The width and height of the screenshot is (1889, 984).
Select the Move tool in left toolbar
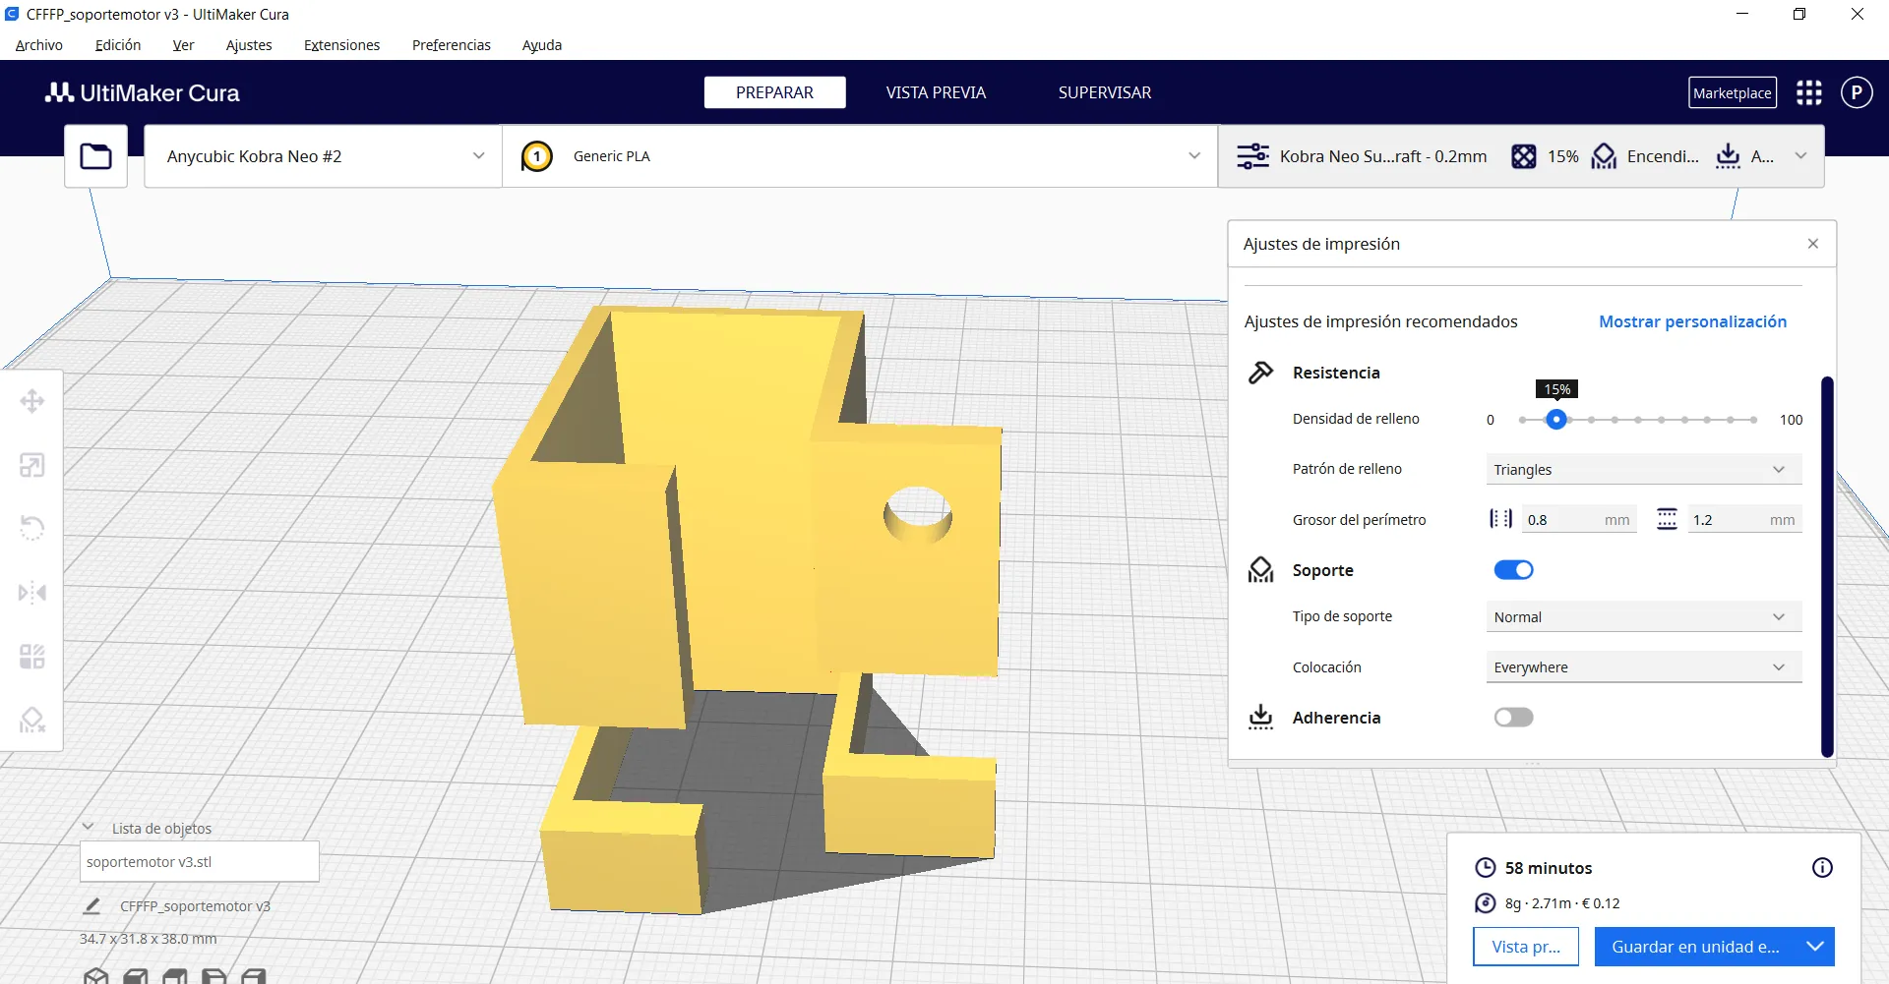coord(31,401)
